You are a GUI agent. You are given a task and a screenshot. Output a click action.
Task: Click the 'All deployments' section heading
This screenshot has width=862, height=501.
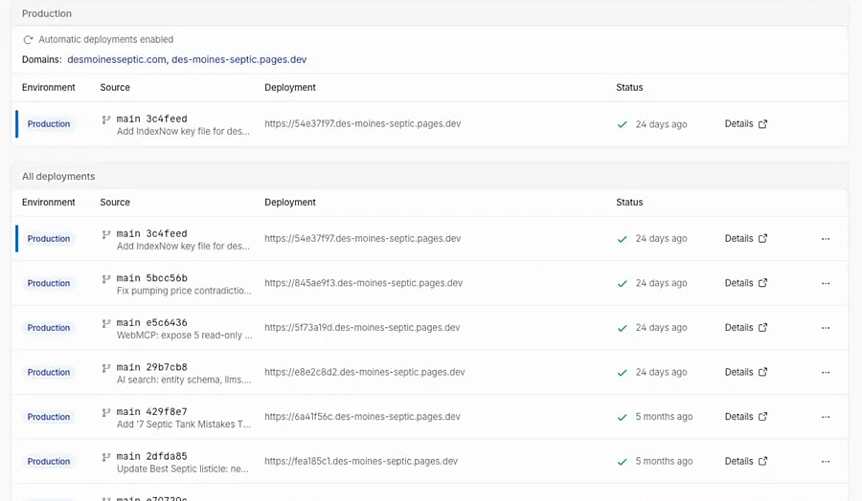pos(58,176)
